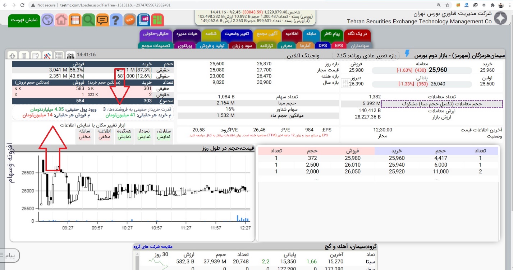Open the blue book chart icon
Screen dimensions: 513x270
143,20
